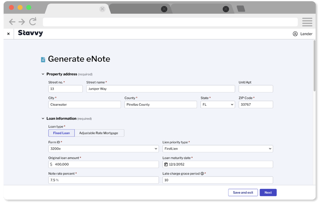Click the Late charge grace period field
The height and width of the screenshot is (203, 322).
coord(218,180)
